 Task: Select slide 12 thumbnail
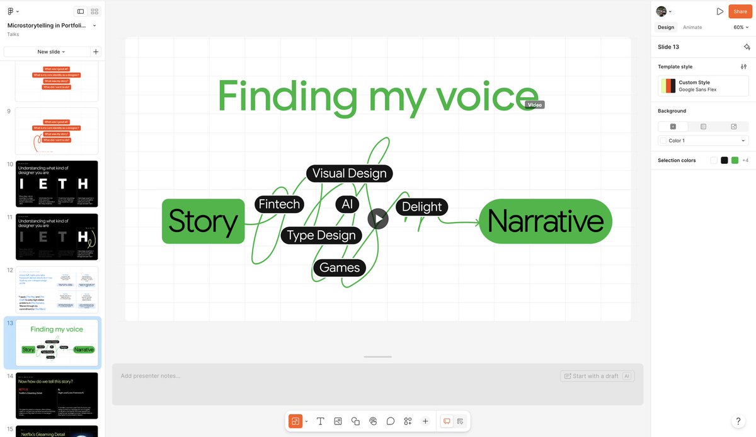[x=57, y=289]
